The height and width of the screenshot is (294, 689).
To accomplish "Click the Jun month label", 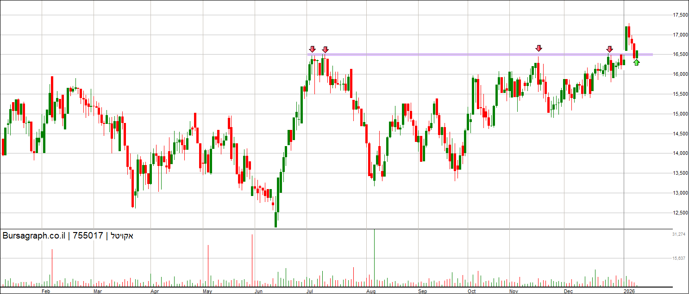I will (x=259, y=291).
